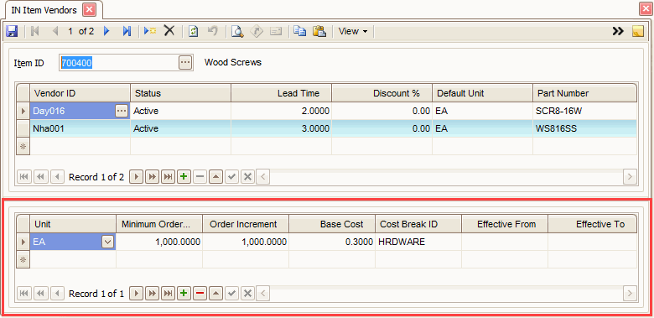
Task: Open the print preview magnifier icon
Action: tap(237, 31)
